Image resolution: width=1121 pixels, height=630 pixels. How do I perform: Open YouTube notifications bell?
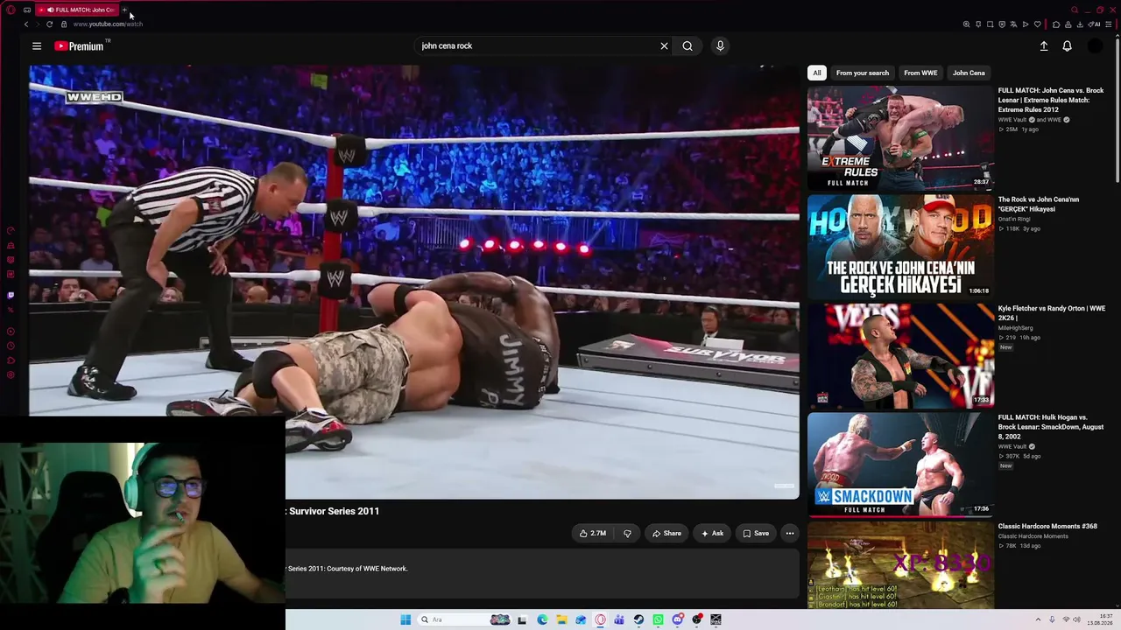[1067, 46]
